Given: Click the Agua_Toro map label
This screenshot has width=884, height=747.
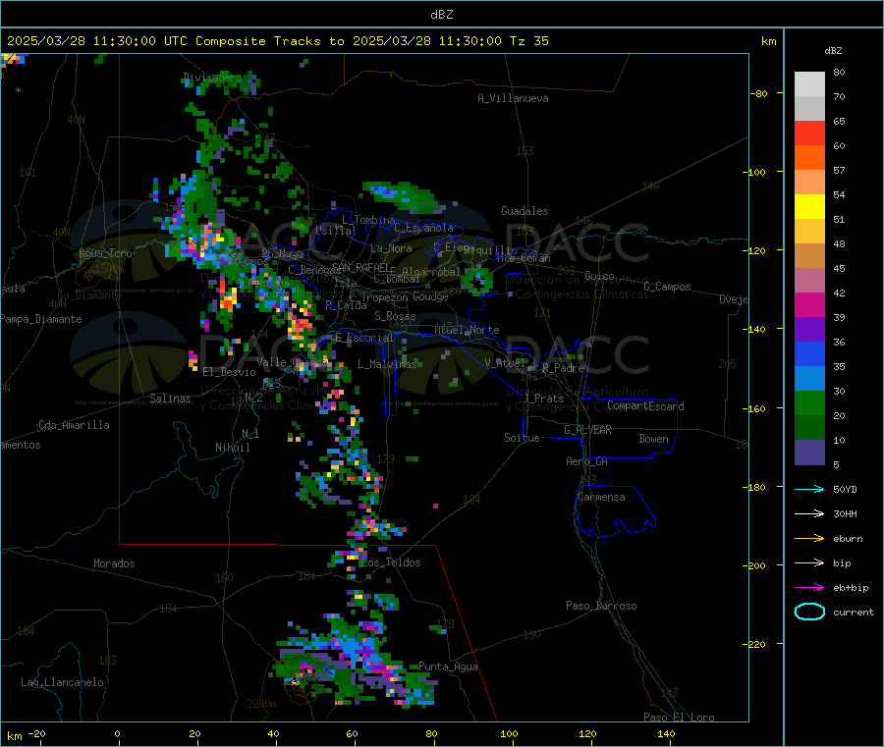Looking at the screenshot, I should click(x=105, y=253).
